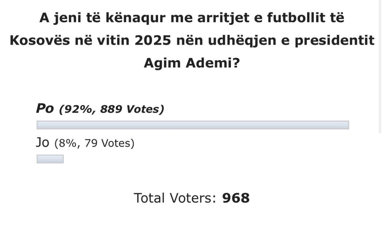Click the vertical scrollbar on the right edge
The image size is (384, 225).
coord(380,65)
